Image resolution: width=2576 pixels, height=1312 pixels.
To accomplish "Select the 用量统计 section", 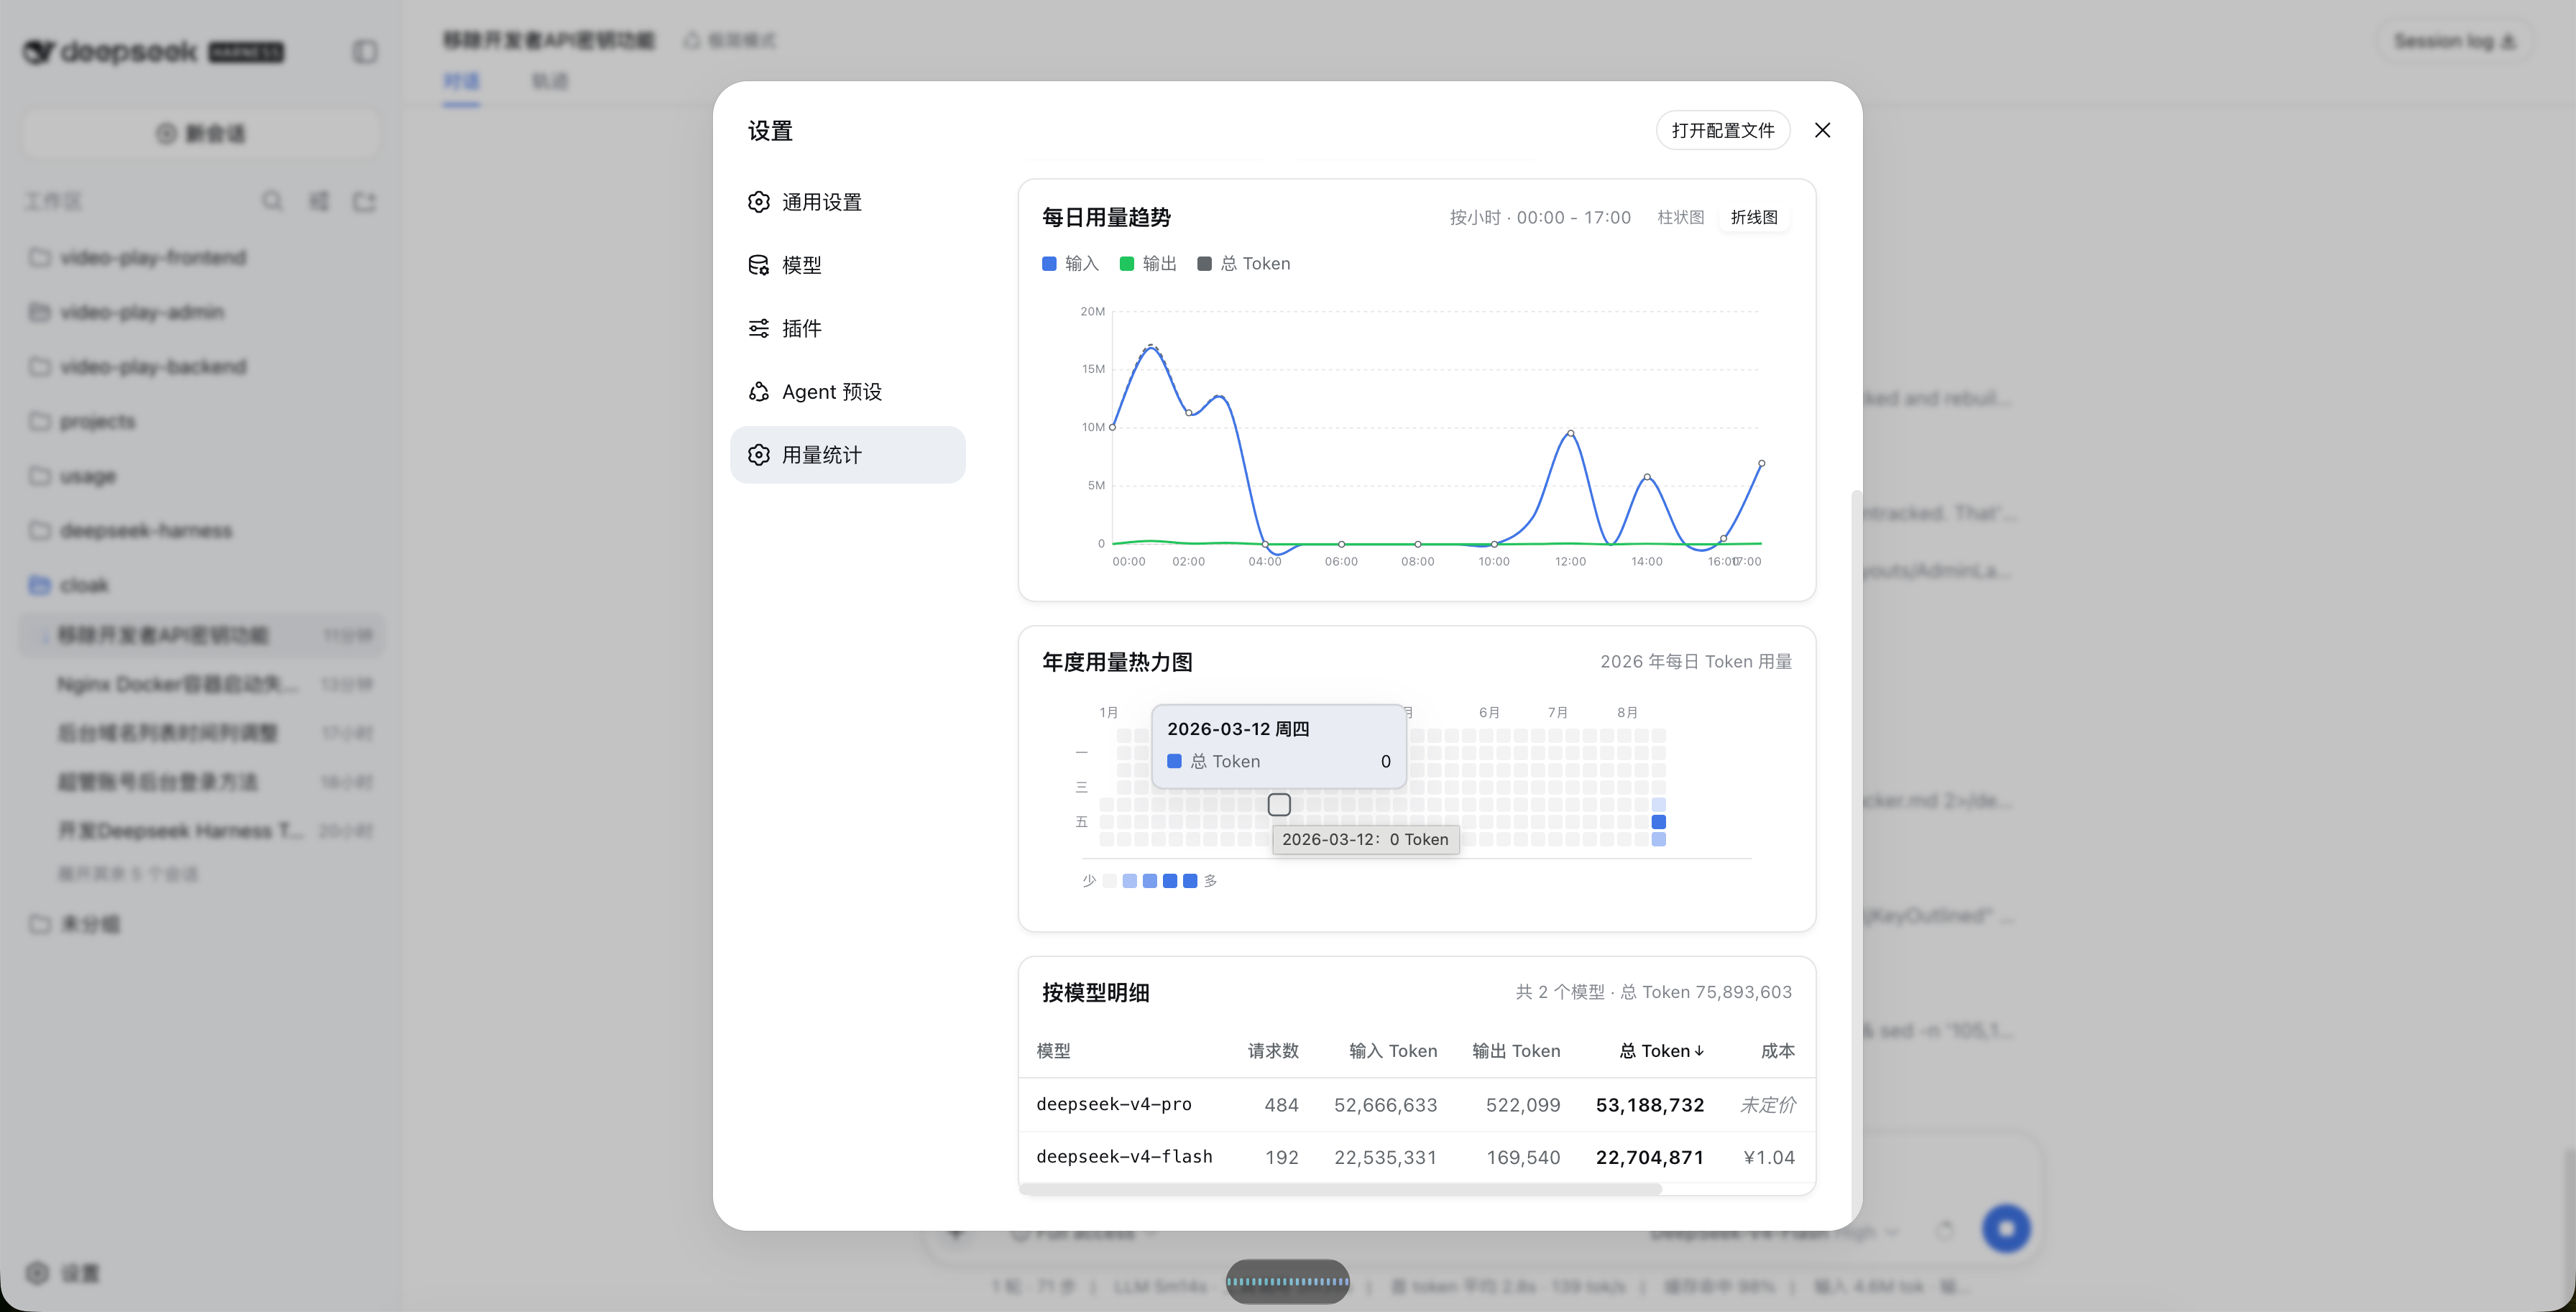I will (x=847, y=455).
